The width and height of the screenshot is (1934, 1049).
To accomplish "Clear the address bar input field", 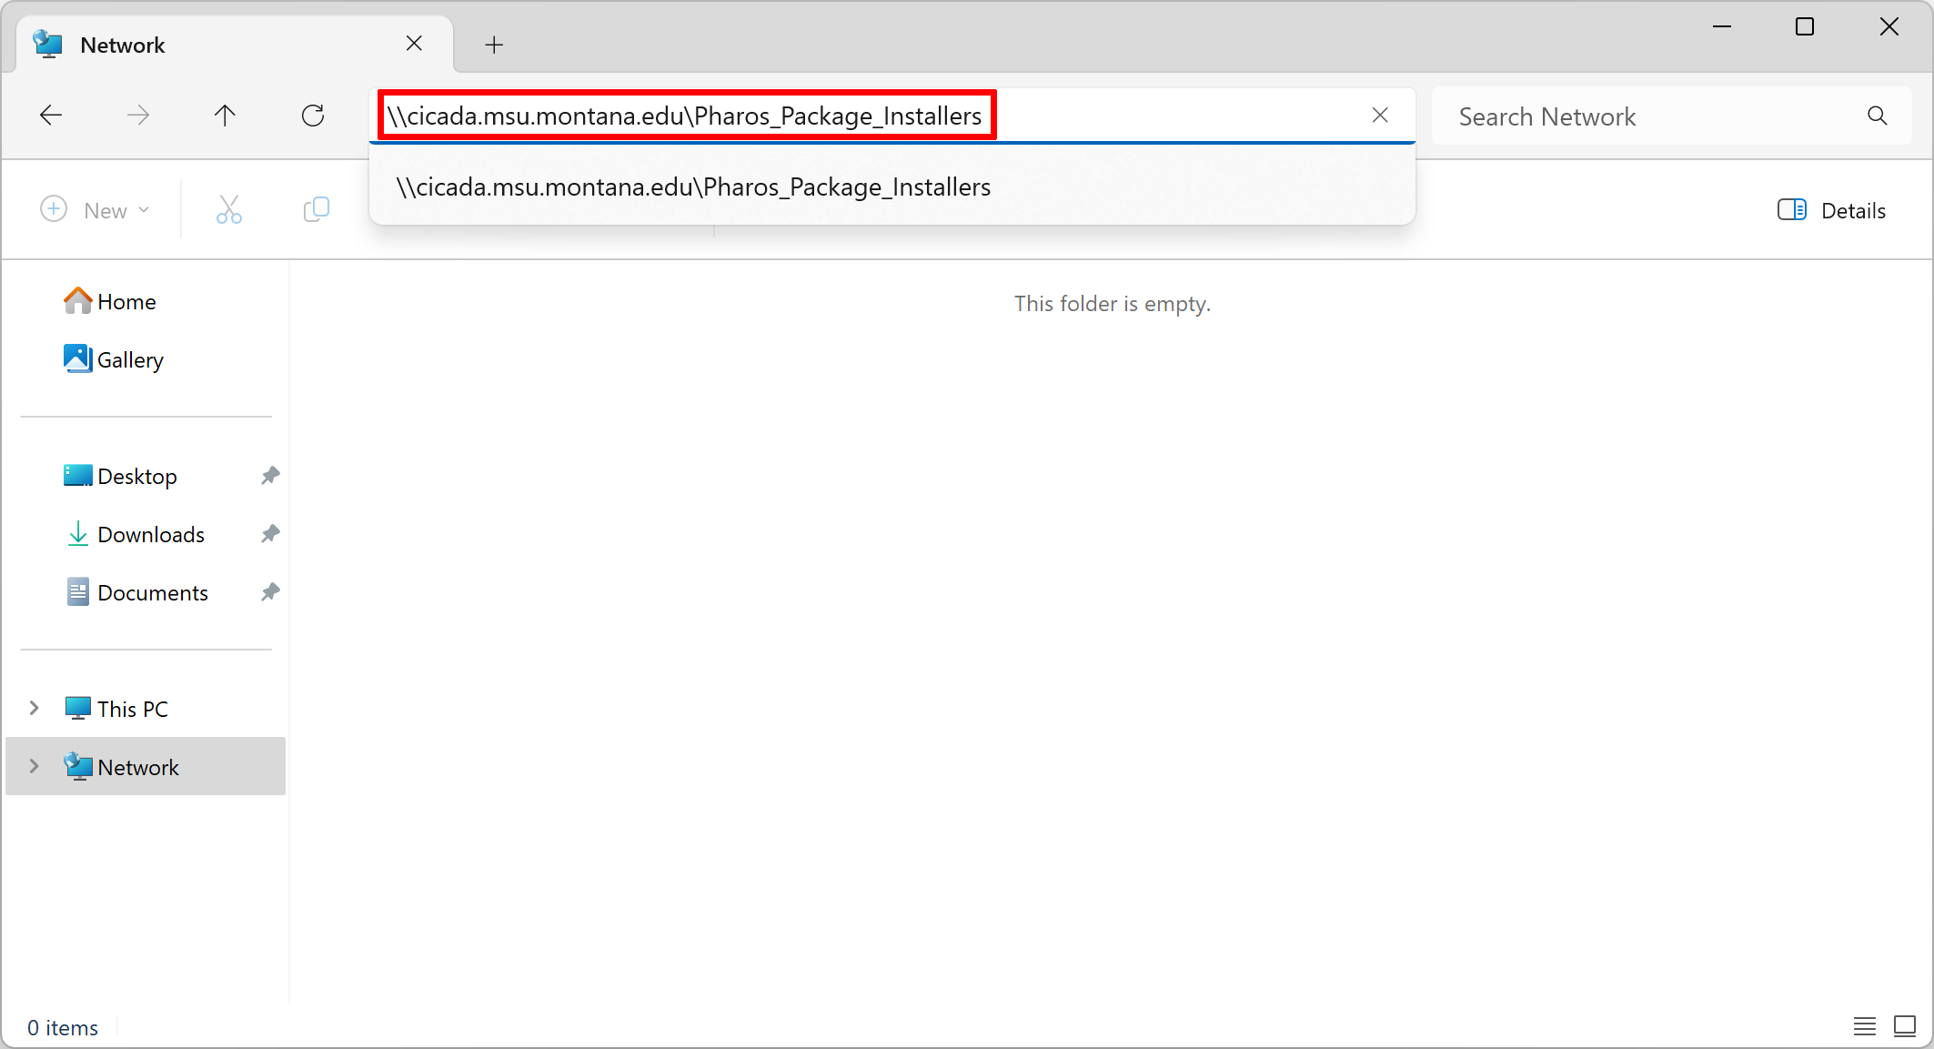I will coord(1380,115).
